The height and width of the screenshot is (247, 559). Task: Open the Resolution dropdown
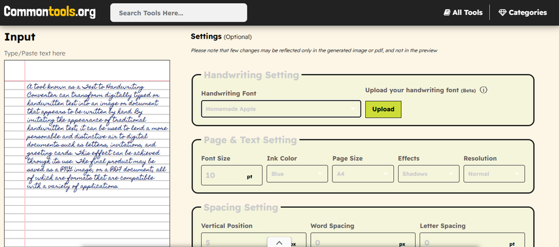click(x=494, y=174)
